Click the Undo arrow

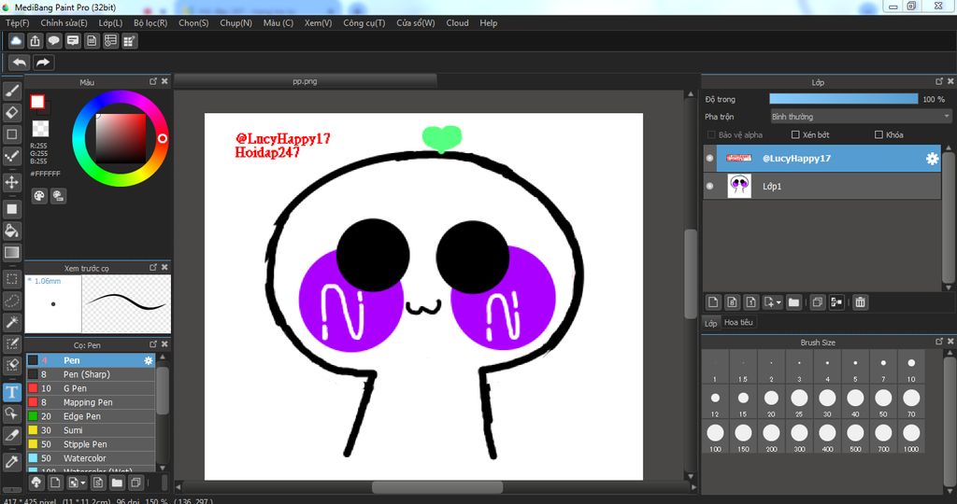tap(20, 63)
